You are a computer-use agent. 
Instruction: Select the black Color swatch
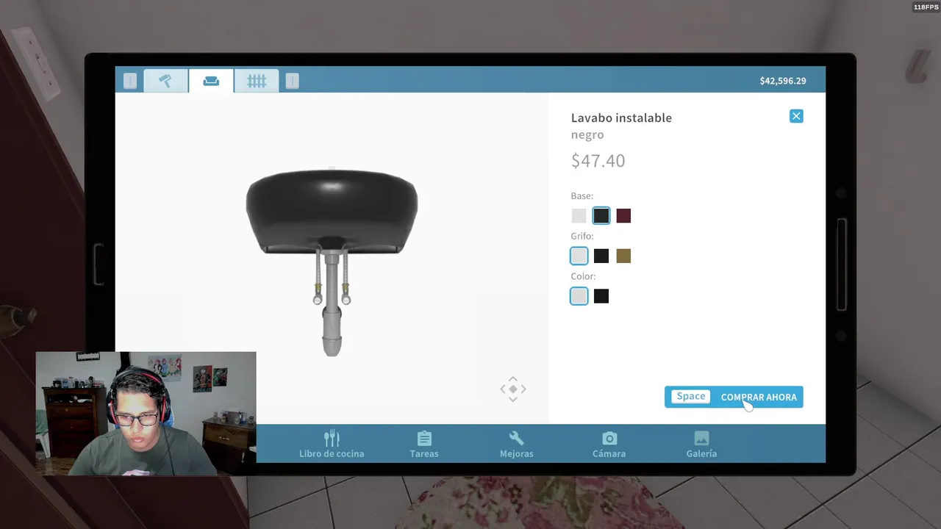[601, 296]
